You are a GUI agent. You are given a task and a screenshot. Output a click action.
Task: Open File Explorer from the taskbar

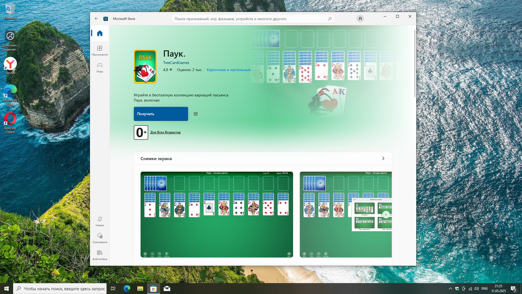[140, 289]
